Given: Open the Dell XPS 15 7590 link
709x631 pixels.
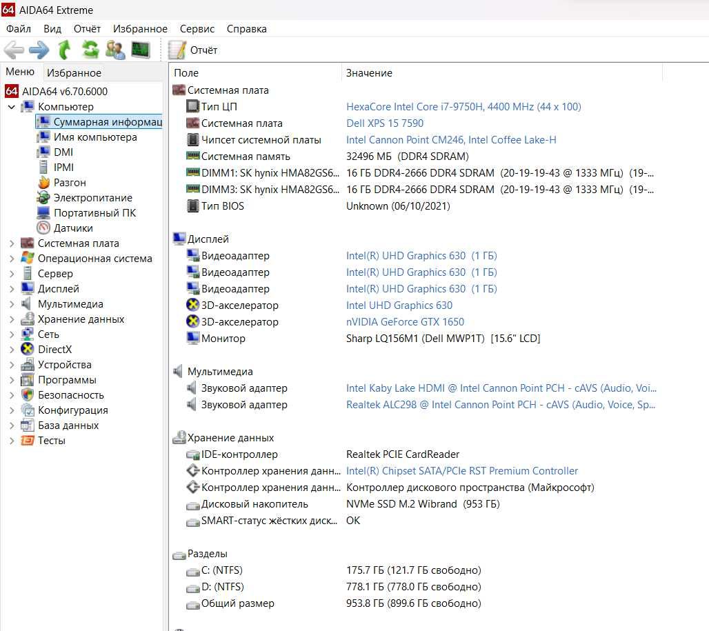Looking at the screenshot, I should coord(385,123).
